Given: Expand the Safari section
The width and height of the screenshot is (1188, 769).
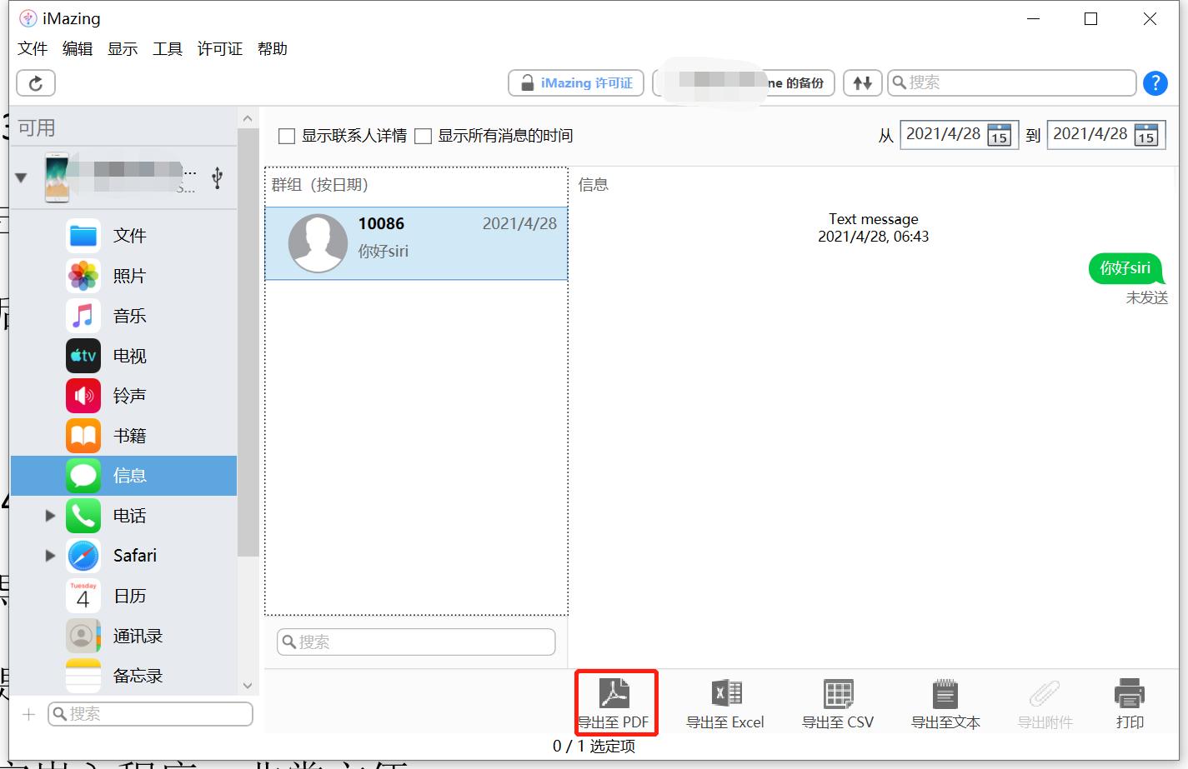Looking at the screenshot, I should pos(50,555).
